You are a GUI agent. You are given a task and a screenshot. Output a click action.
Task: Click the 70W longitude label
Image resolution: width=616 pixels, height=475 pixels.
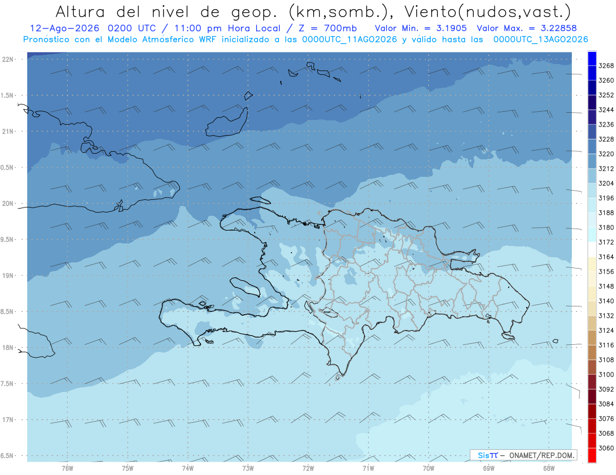point(429,468)
